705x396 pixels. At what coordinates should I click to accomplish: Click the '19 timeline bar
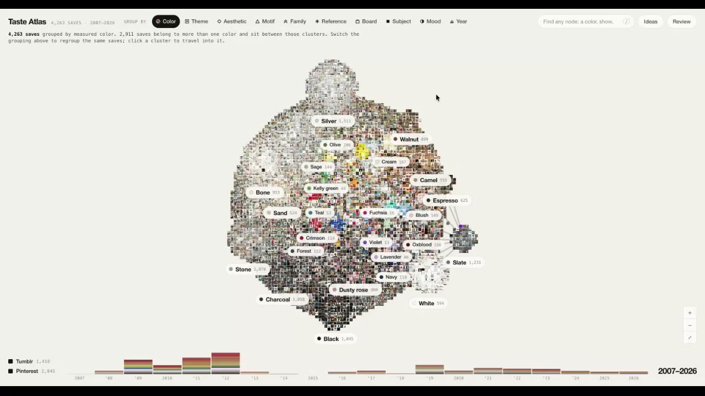click(x=429, y=369)
